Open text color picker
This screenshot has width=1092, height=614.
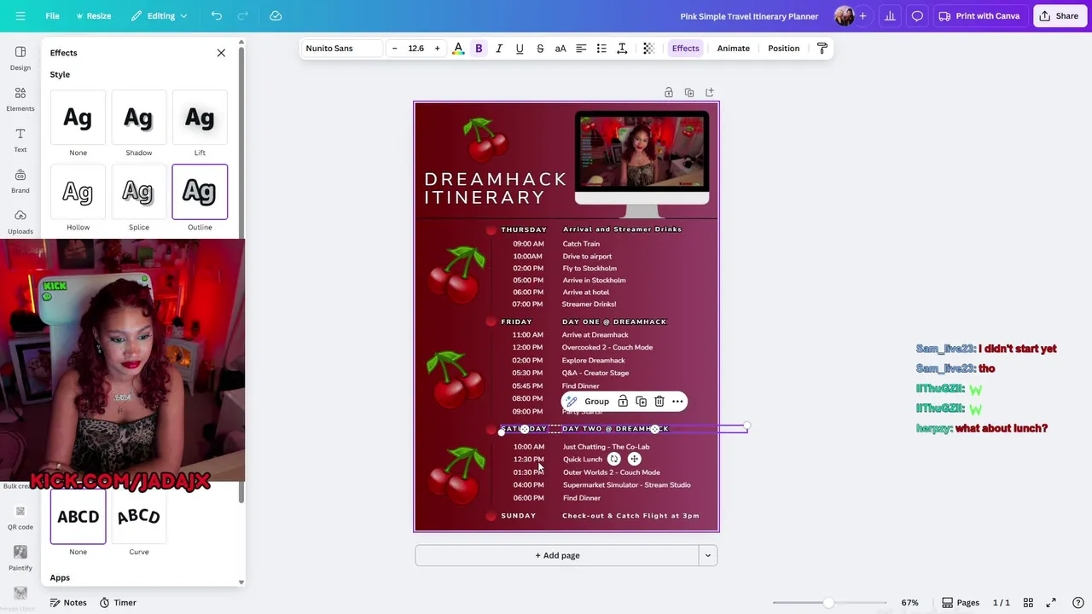[x=458, y=49]
